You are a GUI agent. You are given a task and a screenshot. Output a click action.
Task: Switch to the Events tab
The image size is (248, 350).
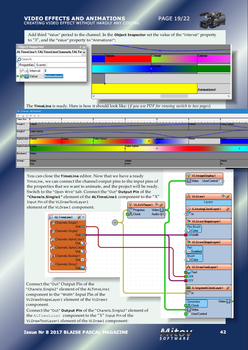point(41,65)
